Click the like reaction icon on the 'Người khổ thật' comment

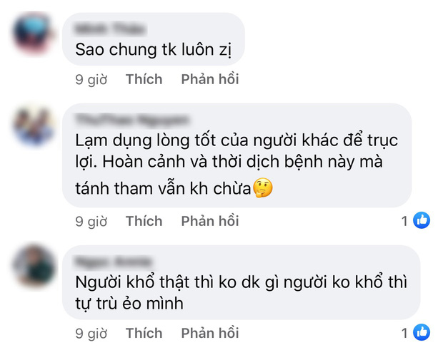pyautogui.click(x=422, y=332)
